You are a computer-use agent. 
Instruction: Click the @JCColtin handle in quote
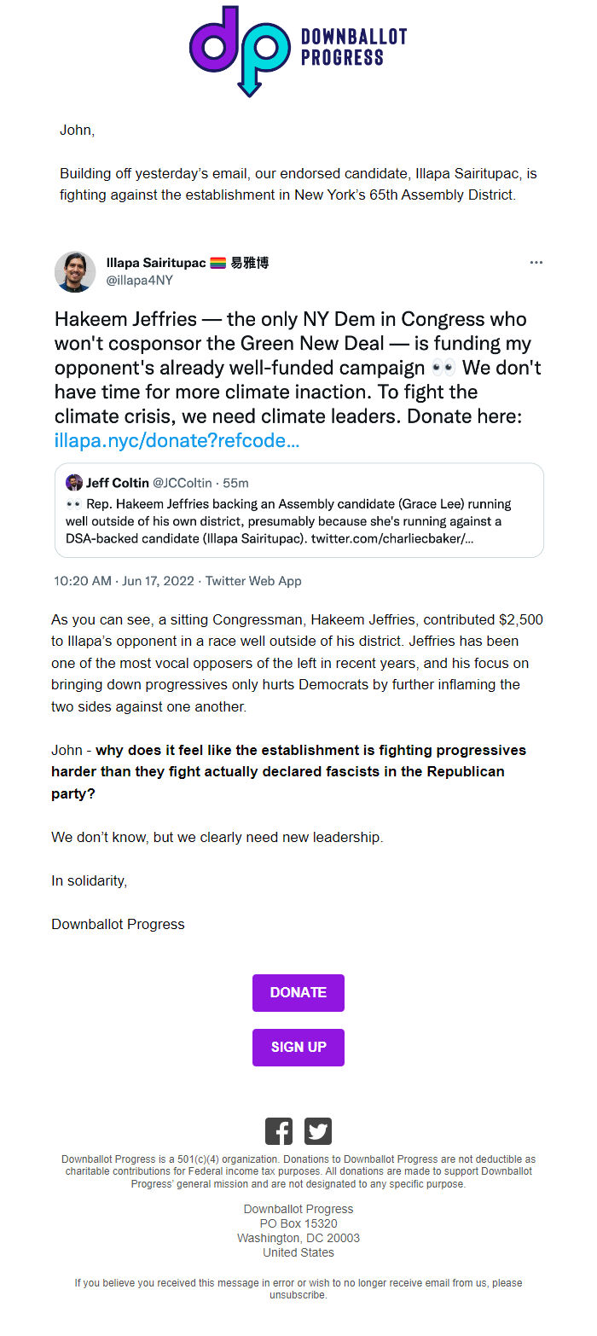(x=183, y=483)
